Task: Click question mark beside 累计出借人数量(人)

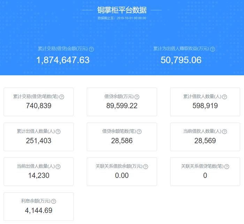Action: point(58,132)
